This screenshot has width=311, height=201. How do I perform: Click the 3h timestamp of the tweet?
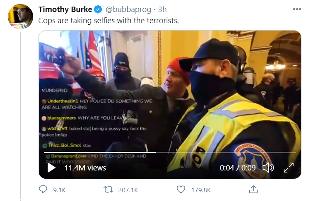[162, 9]
